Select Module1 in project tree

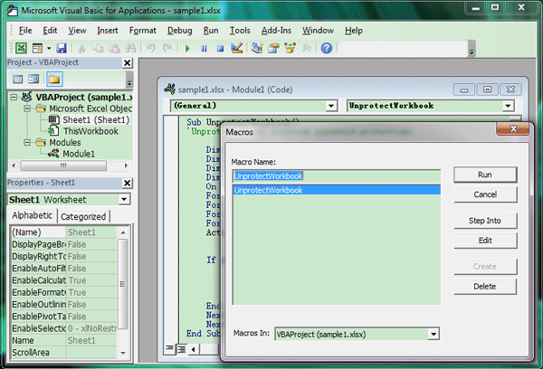point(78,154)
